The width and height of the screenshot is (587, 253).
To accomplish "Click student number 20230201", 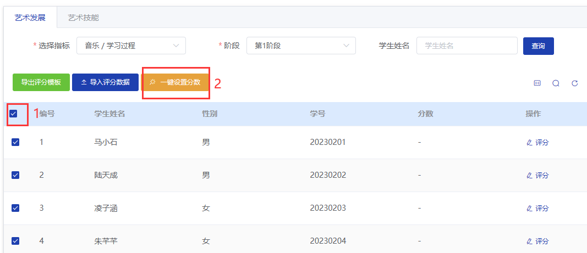I will [x=328, y=142].
